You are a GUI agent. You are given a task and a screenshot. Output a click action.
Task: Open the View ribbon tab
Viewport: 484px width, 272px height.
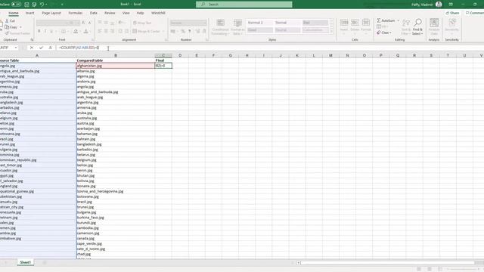coord(126,13)
